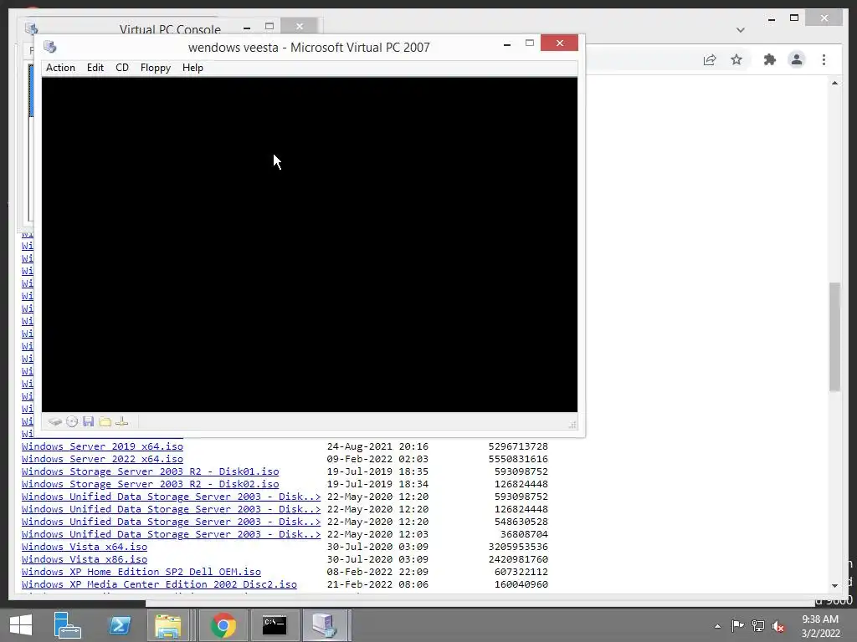The image size is (857, 642).
Task: Open Windows Storage Server 2003 R2 - Disk01.iso
Action: (x=151, y=471)
